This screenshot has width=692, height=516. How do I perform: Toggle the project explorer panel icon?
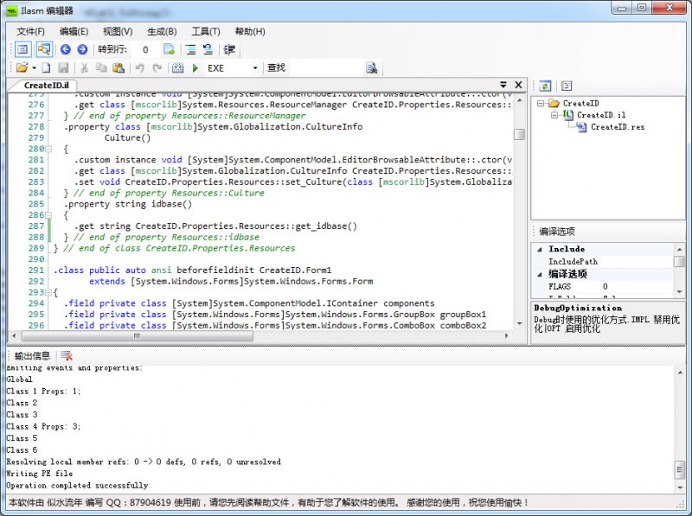point(44,49)
